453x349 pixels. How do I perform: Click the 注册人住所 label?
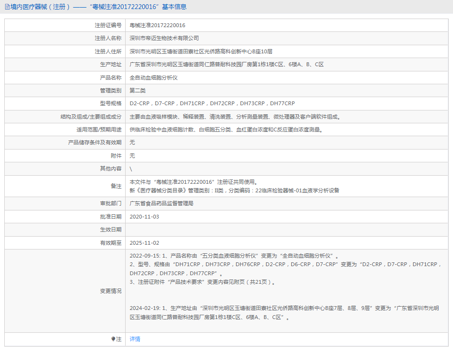tap(108, 51)
